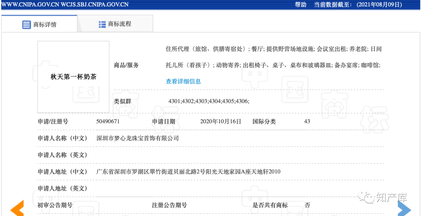Click the applicant address in 罗湖区

point(188,172)
